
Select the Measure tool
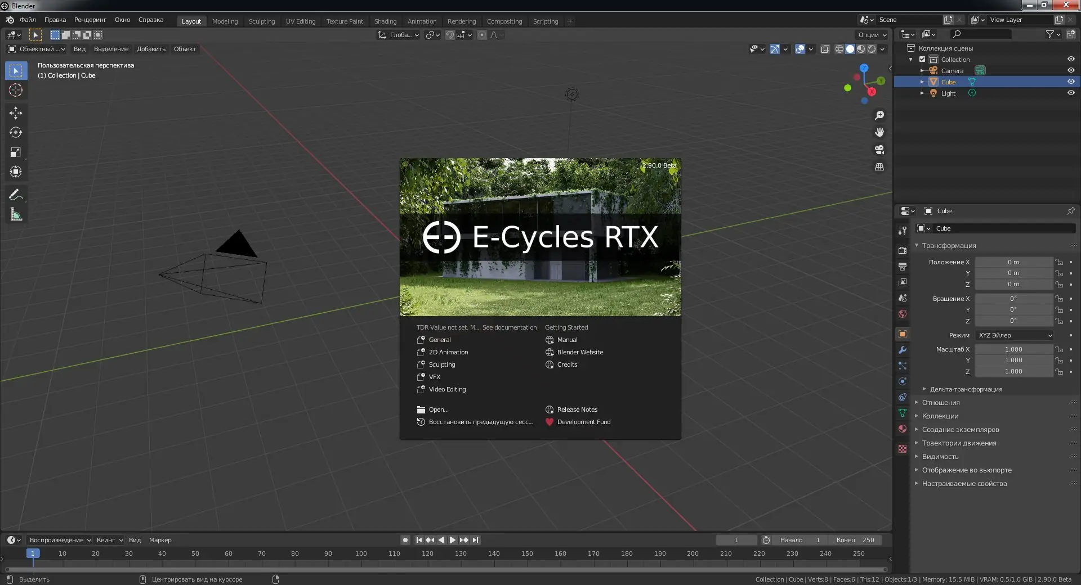click(16, 215)
